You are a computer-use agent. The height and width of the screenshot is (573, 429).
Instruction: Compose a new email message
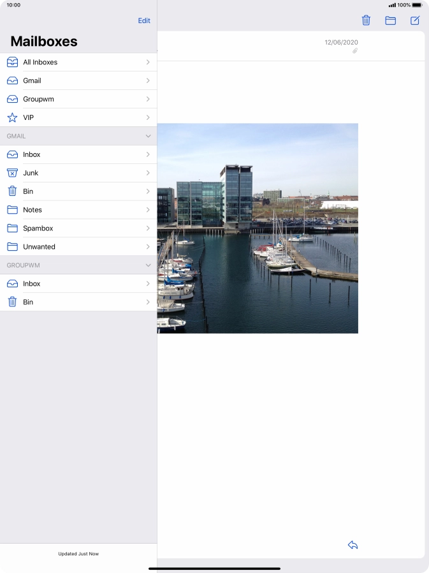pyautogui.click(x=415, y=20)
